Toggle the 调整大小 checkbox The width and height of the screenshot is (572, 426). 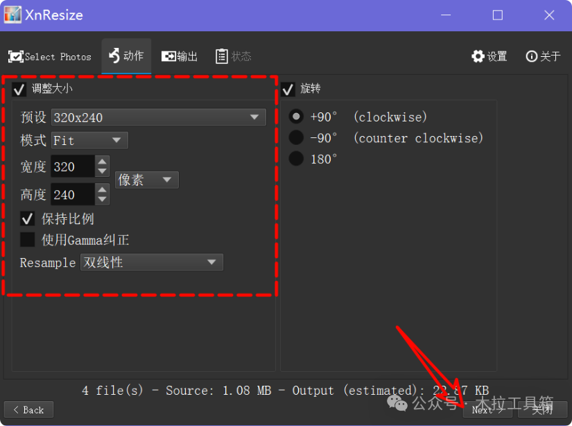pos(19,90)
